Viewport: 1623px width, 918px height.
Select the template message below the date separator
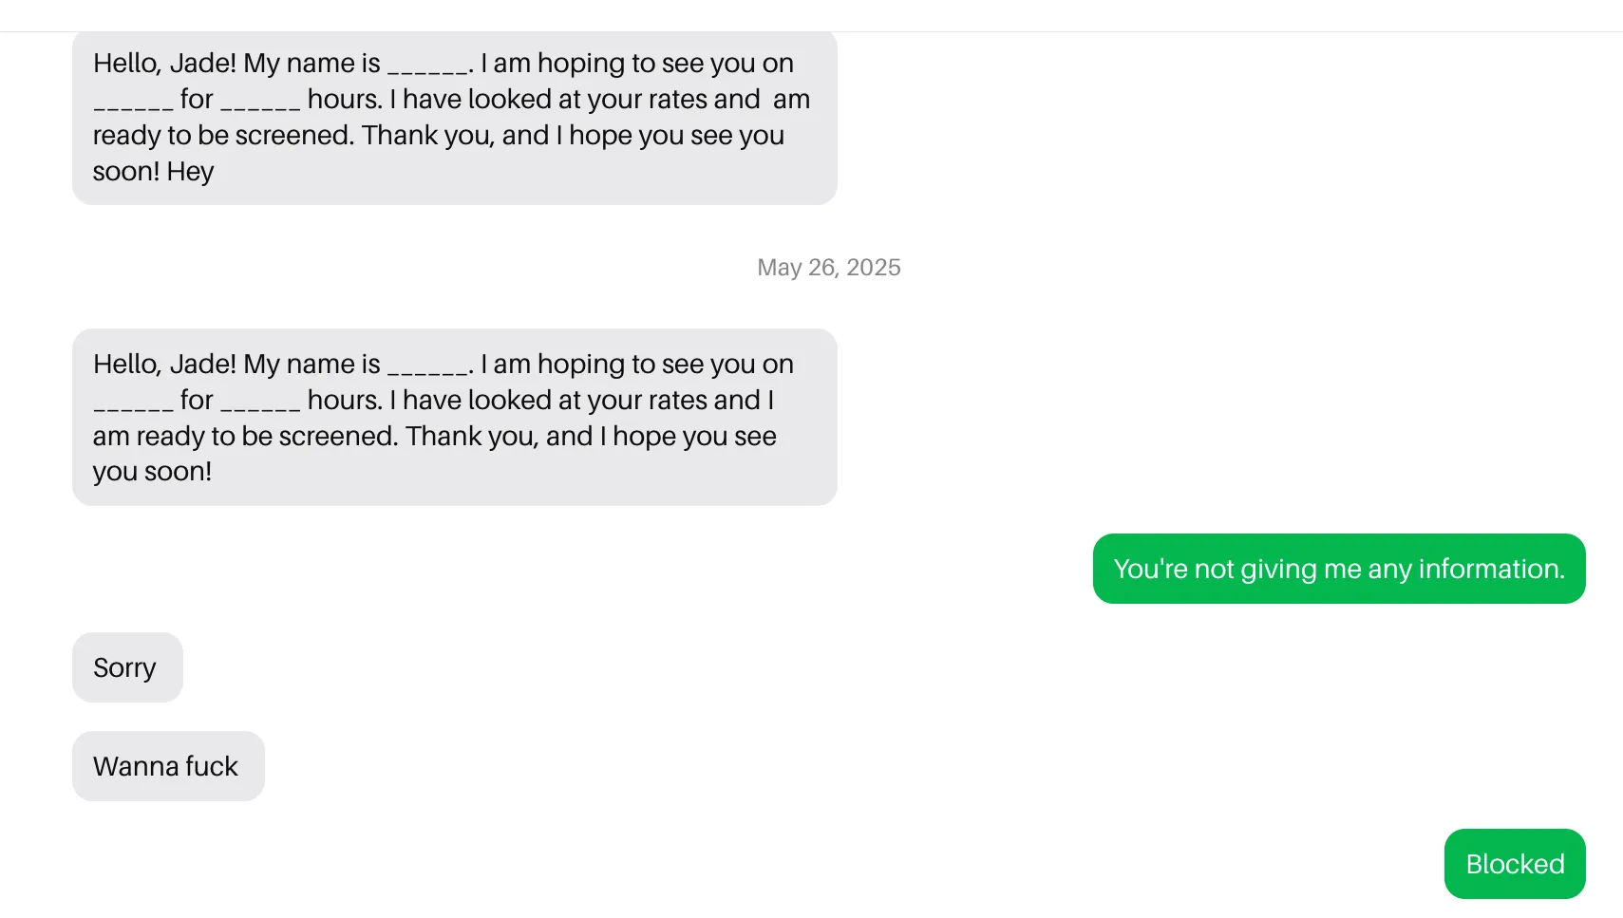(454, 418)
